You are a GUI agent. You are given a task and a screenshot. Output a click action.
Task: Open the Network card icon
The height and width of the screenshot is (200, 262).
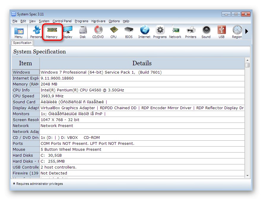click(175, 32)
